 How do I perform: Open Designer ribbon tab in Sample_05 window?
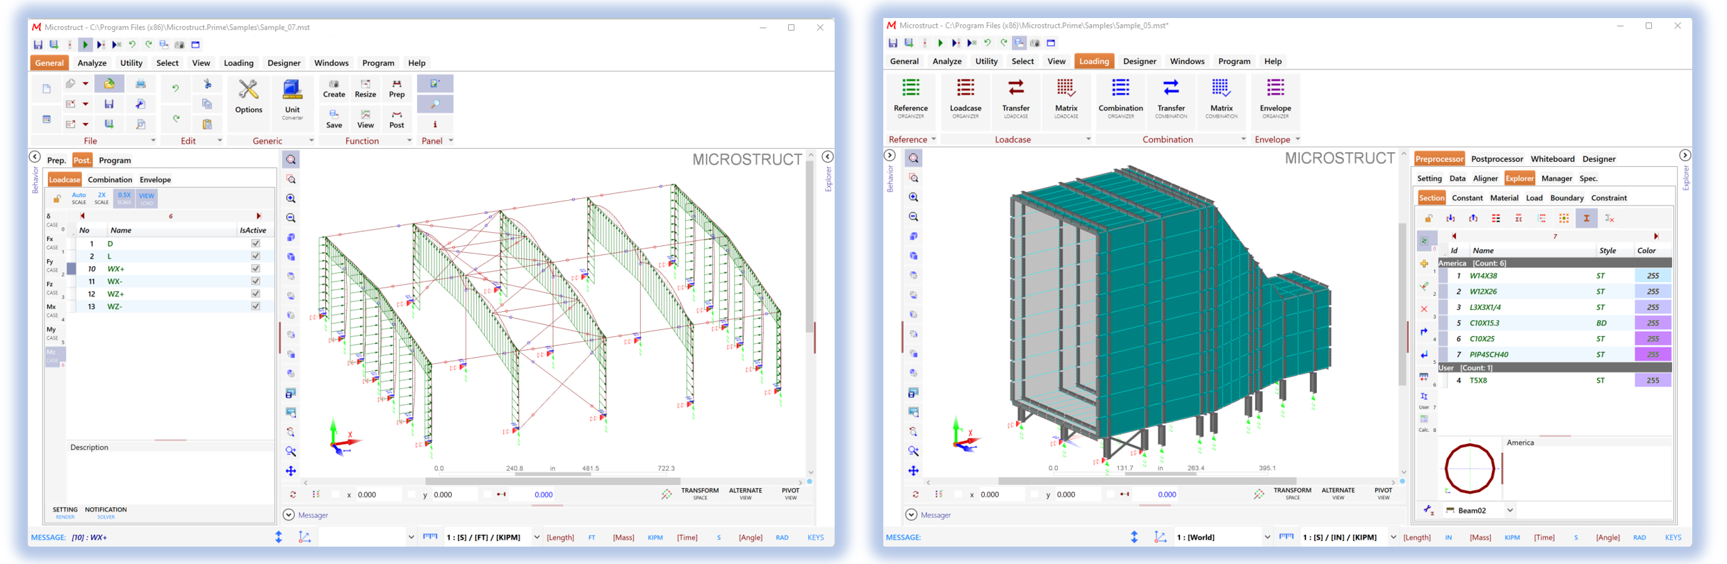pos(1140,61)
